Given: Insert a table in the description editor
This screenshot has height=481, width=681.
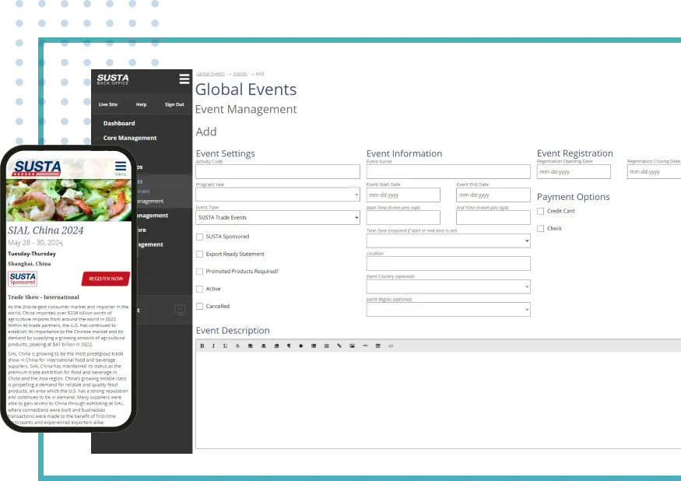Looking at the screenshot, I should point(378,346).
